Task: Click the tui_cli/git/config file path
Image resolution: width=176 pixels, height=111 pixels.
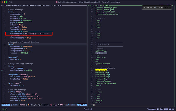Action: point(40,105)
